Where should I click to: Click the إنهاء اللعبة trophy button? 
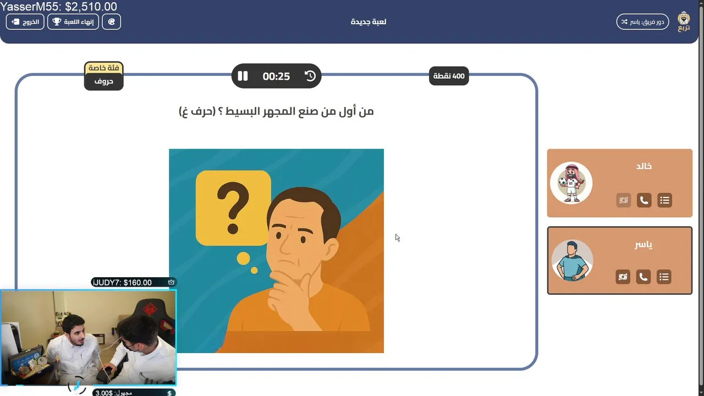(73, 22)
